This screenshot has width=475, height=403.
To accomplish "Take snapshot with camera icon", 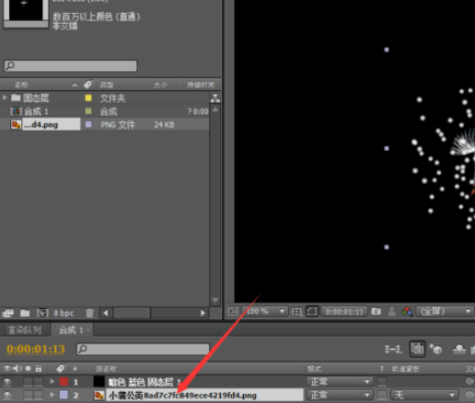I will tap(376, 312).
